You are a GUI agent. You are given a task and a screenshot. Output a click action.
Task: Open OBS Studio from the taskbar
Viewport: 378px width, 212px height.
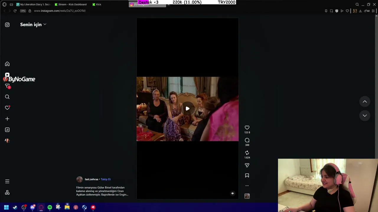[24, 207]
